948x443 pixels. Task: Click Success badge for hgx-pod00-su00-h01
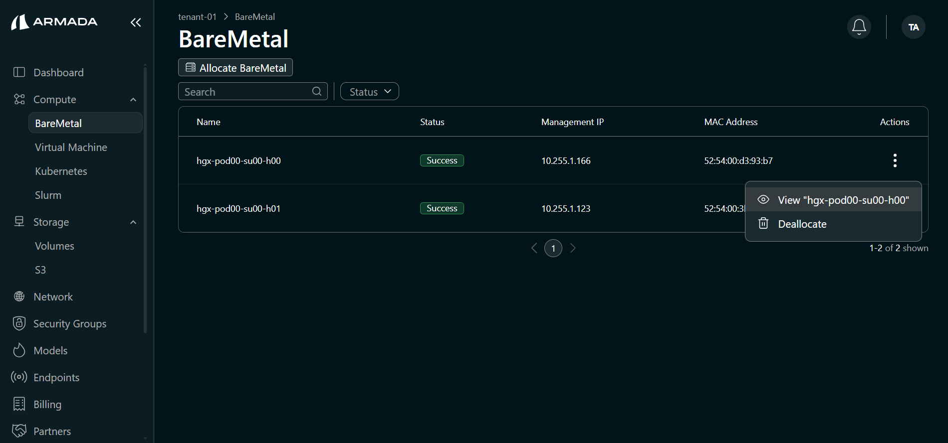click(x=442, y=208)
